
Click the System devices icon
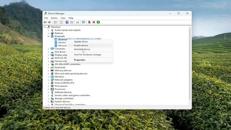pyautogui.click(x=52, y=101)
